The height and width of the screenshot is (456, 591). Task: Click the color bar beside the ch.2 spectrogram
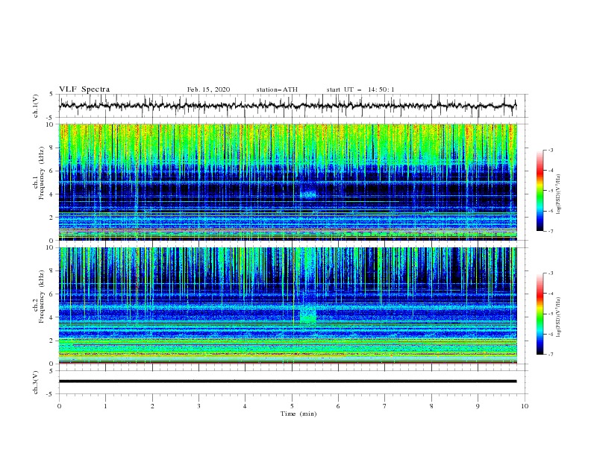540,314
